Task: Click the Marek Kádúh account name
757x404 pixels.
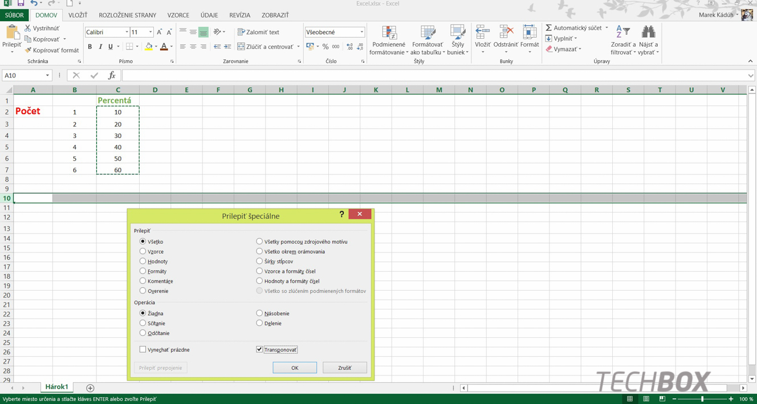Action: pos(716,15)
